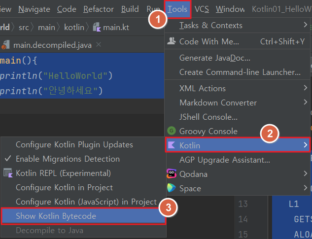Expand Tasks & Contexts submenu

(x=237, y=25)
